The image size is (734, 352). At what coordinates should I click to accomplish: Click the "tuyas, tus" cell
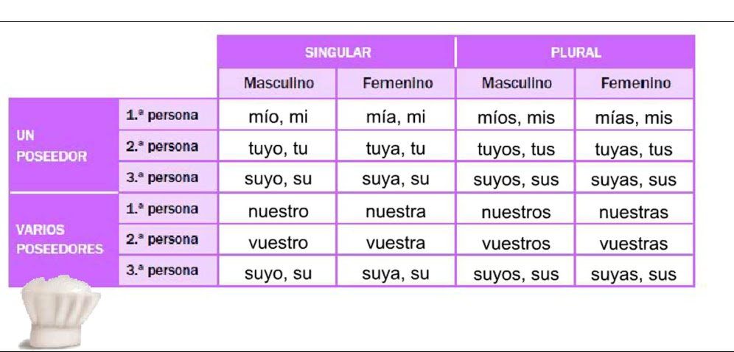(635, 148)
